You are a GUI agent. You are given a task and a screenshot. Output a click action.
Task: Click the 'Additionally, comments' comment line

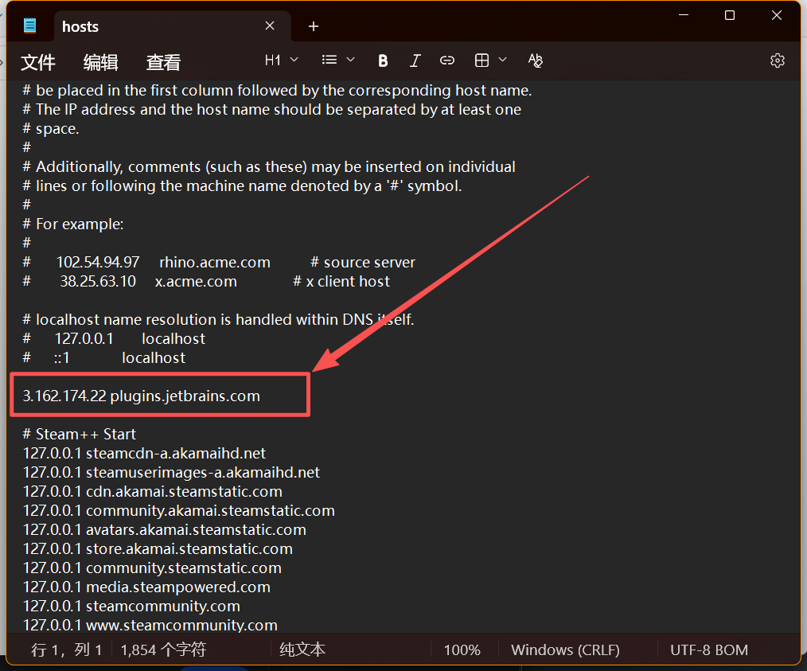click(269, 166)
